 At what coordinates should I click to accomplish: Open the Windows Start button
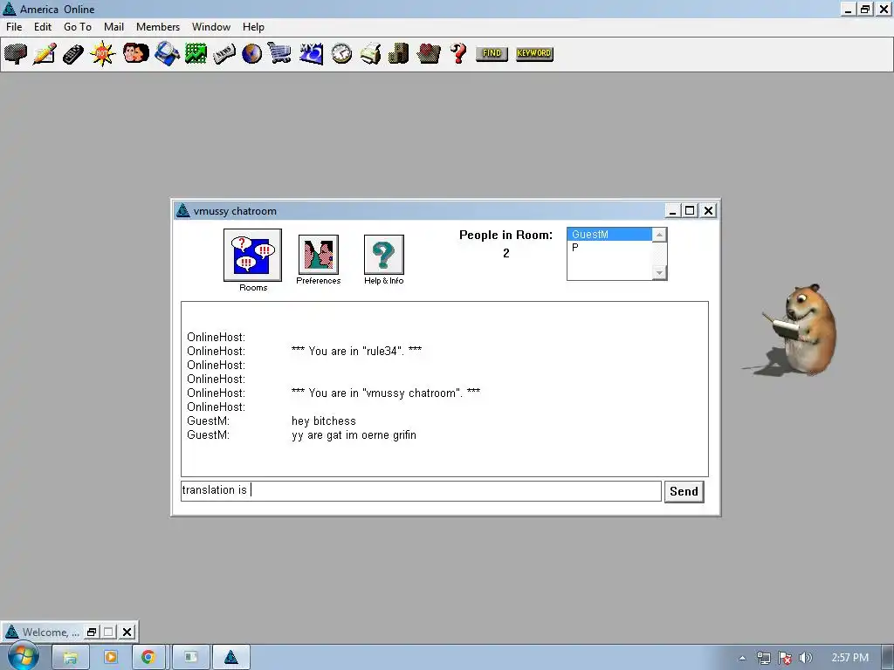pos(23,657)
